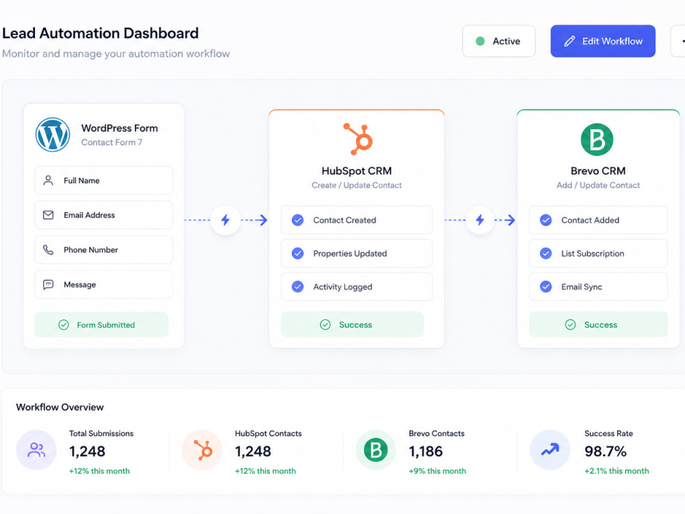Screen dimensions: 685x514
Task: Click +9% this month under Brevo Contacts
Action: pos(437,472)
